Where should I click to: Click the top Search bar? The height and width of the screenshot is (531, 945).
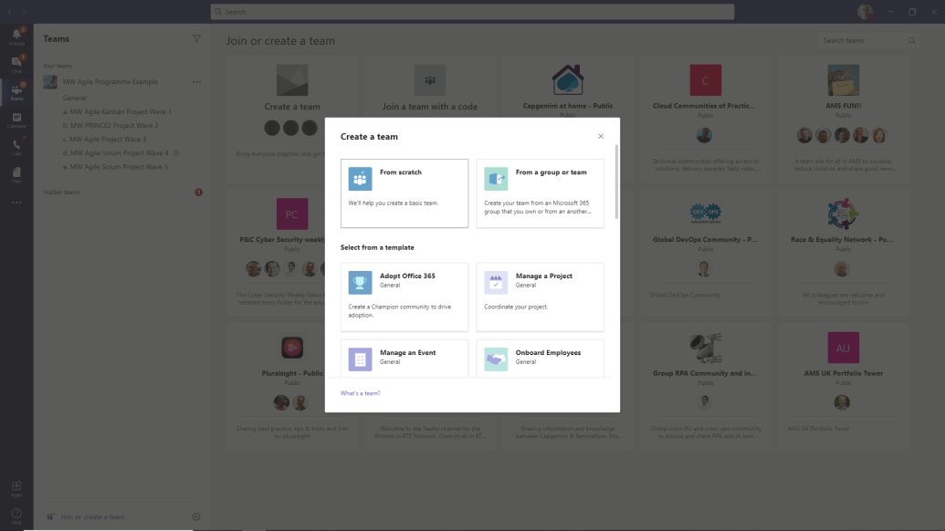[x=471, y=11]
